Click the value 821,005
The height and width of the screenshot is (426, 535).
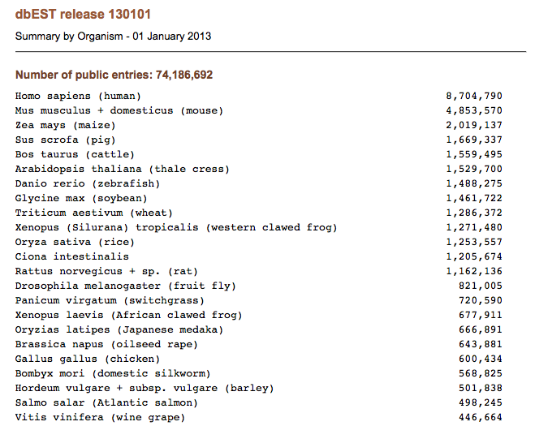click(481, 286)
